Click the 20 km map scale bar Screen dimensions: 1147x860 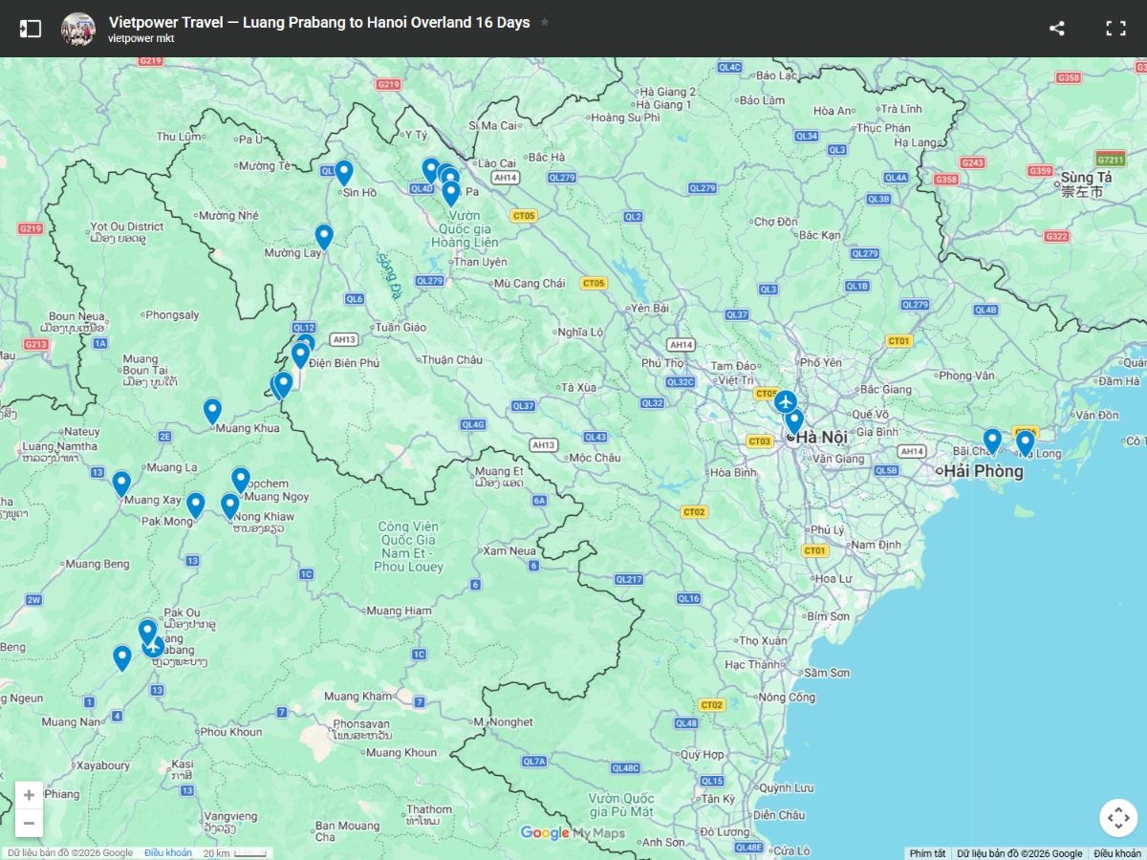236,853
